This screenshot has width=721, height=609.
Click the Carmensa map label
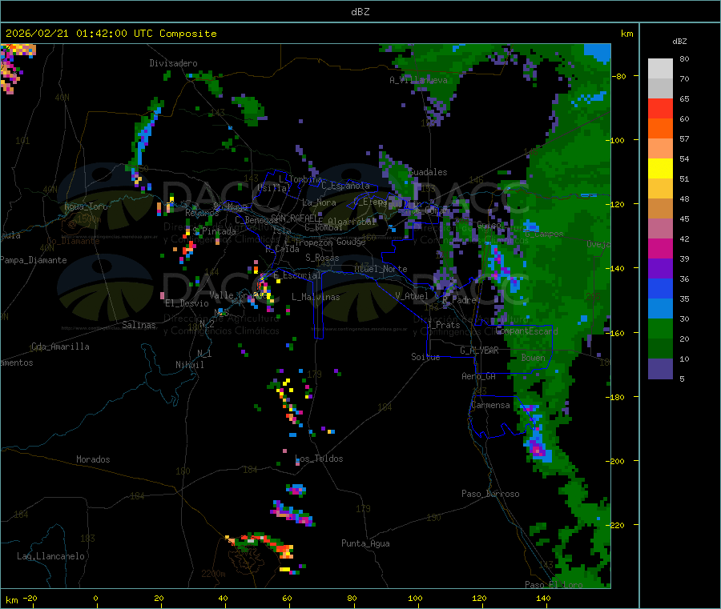coord(490,405)
